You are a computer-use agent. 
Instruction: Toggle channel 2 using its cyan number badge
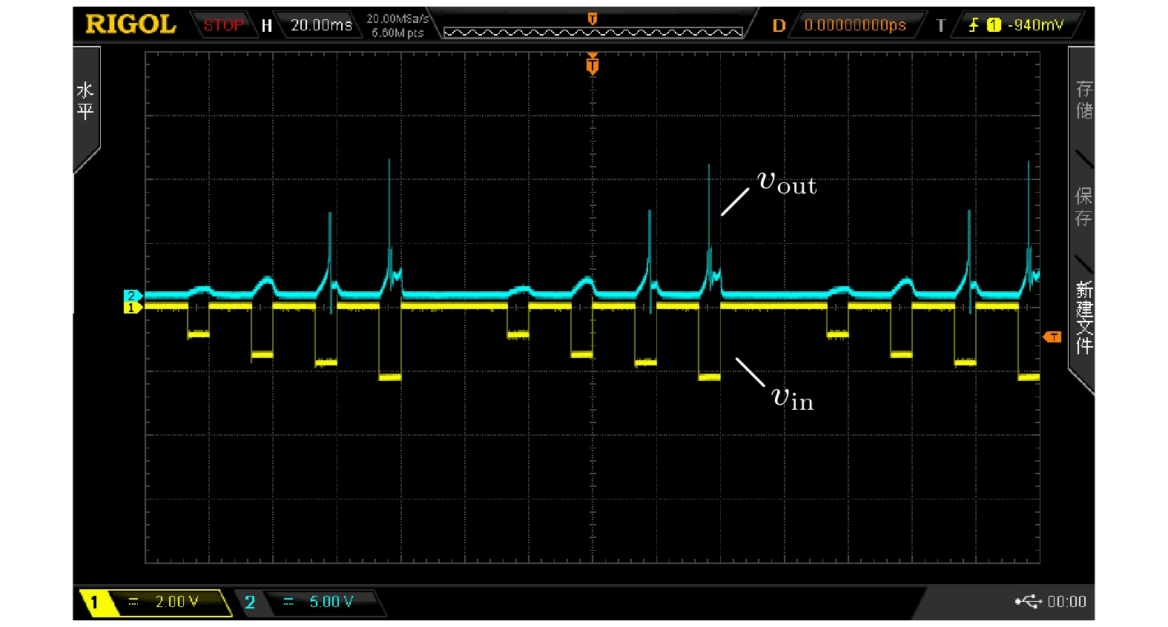click(x=250, y=603)
